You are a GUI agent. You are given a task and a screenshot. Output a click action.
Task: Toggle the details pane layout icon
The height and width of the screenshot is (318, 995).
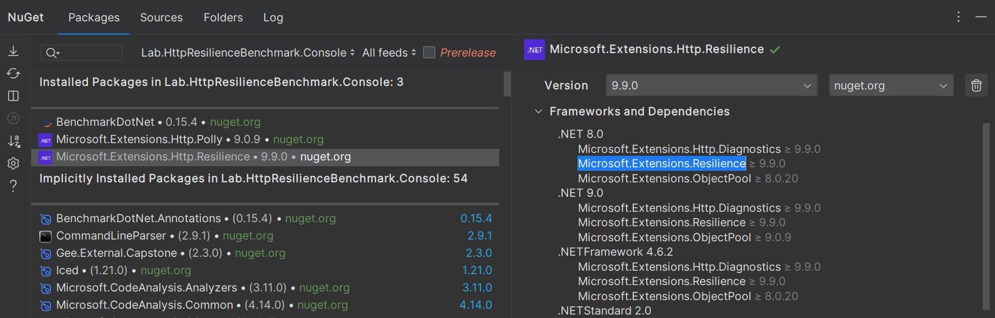click(13, 96)
